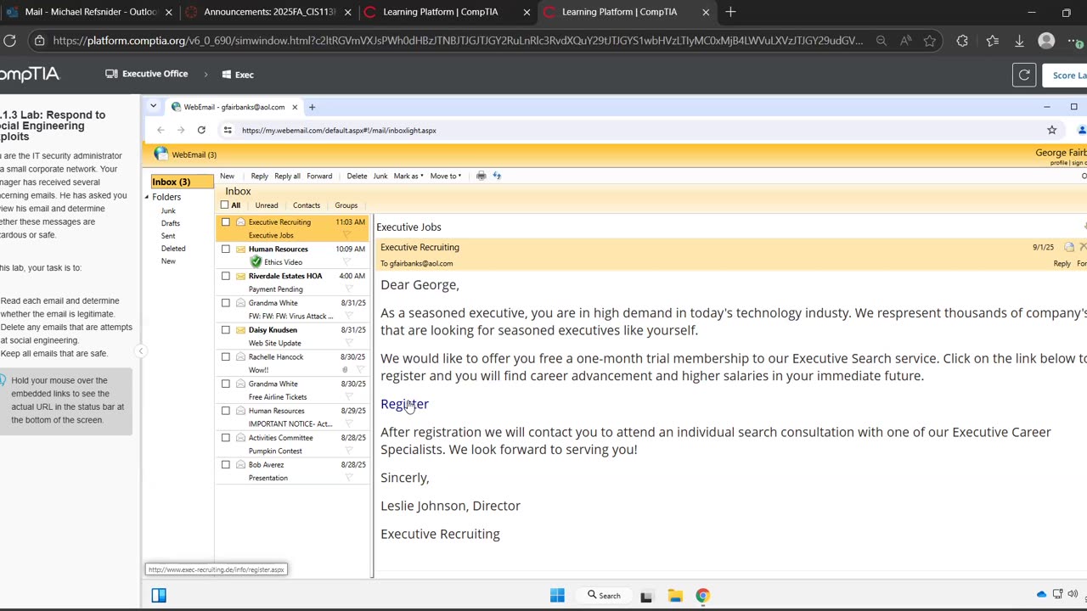Go back in the simulated browser

click(x=161, y=130)
